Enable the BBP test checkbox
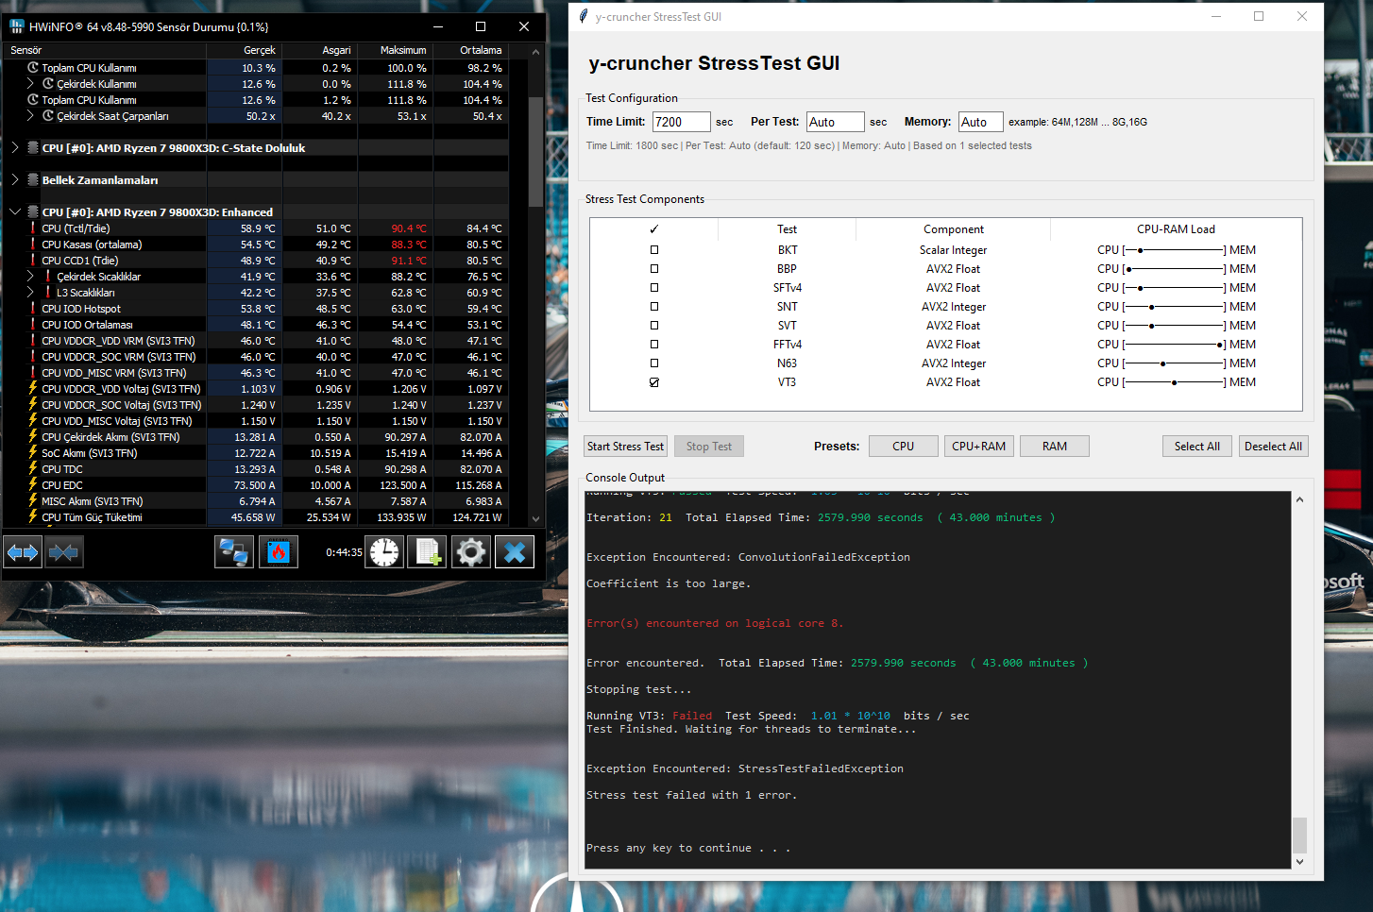 [x=654, y=269]
